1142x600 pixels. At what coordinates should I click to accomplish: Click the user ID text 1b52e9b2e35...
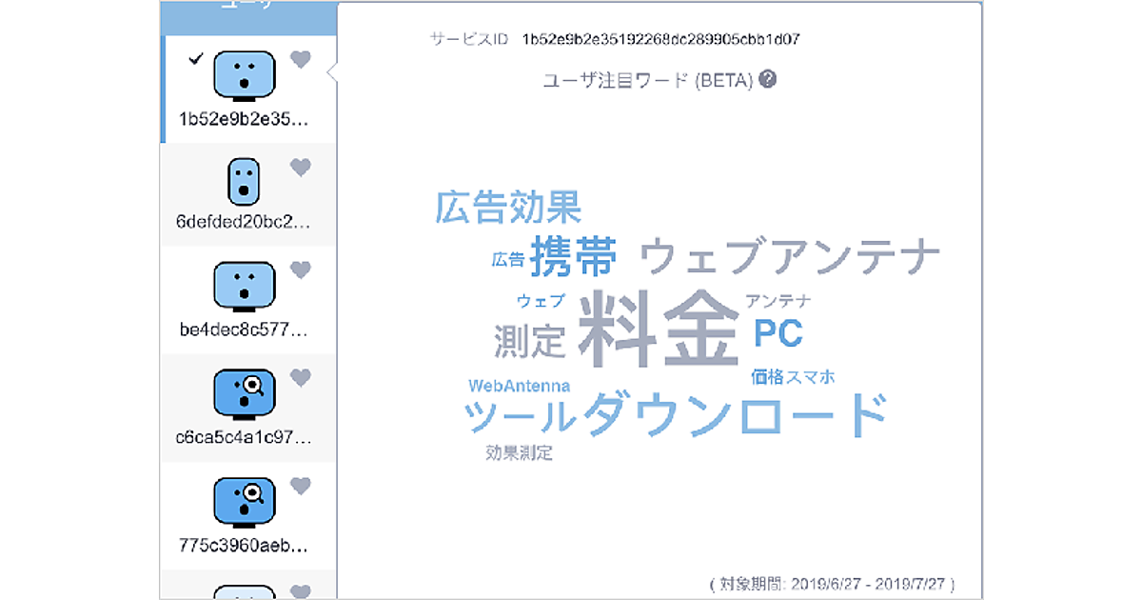click(244, 120)
